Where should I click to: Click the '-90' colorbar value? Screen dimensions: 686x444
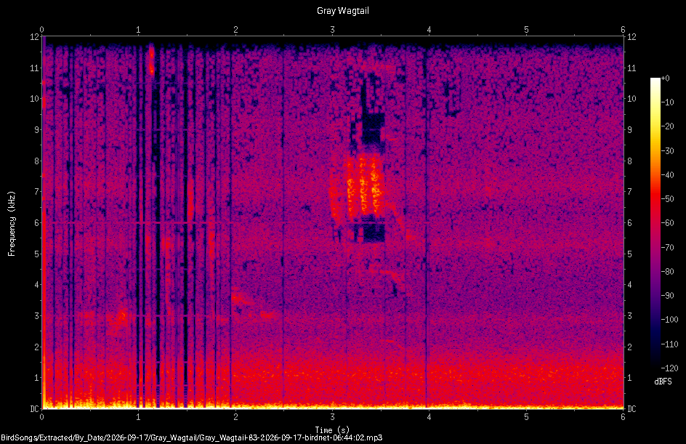click(x=667, y=296)
